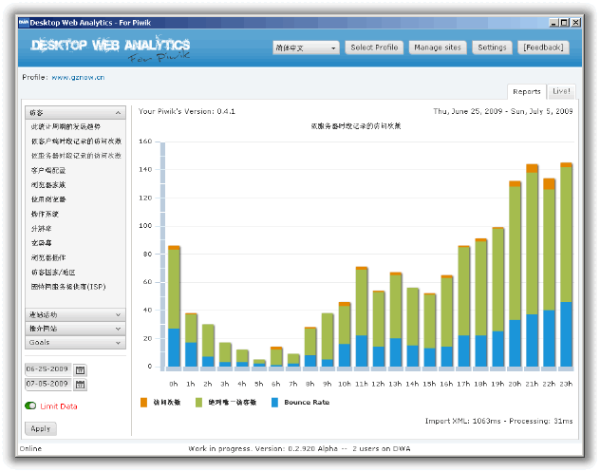
Task: Open the 访客国家/地区 visitor country report
Action: [x=53, y=272]
